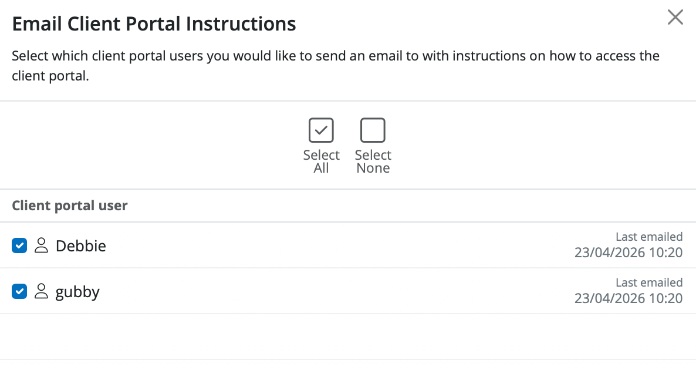The width and height of the screenshot is (696, 370).
Task: Click the name Debbie in the list
Action: pos(81,245)
